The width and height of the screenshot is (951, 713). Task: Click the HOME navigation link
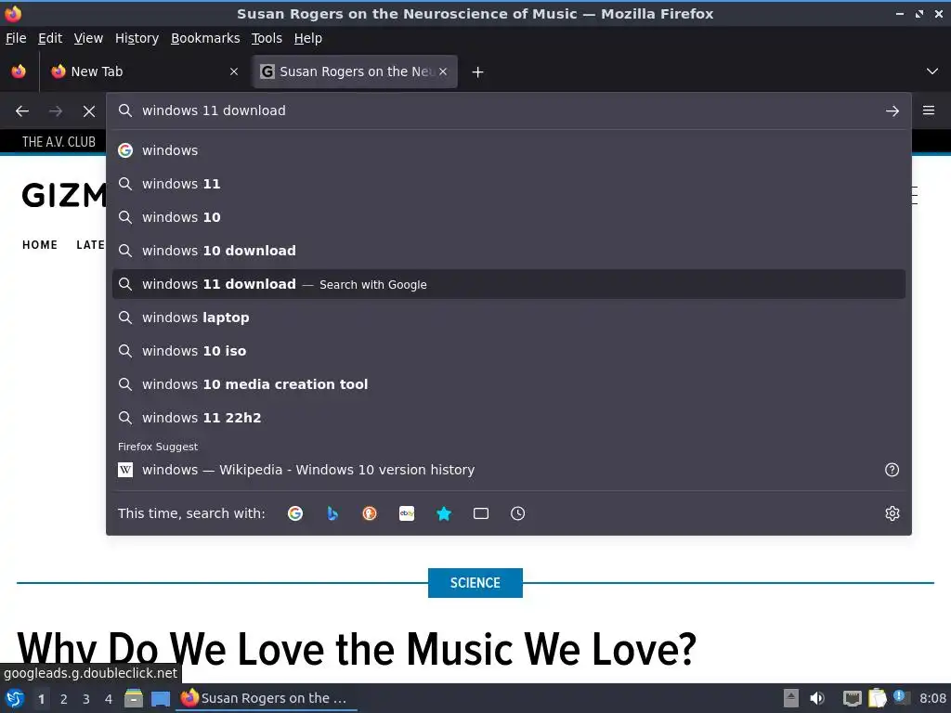pyautogui.click(x=40, y=245)
